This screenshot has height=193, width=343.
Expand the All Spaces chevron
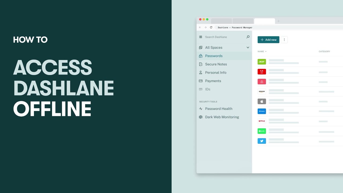pyautogui.click(x=248, y=47)
